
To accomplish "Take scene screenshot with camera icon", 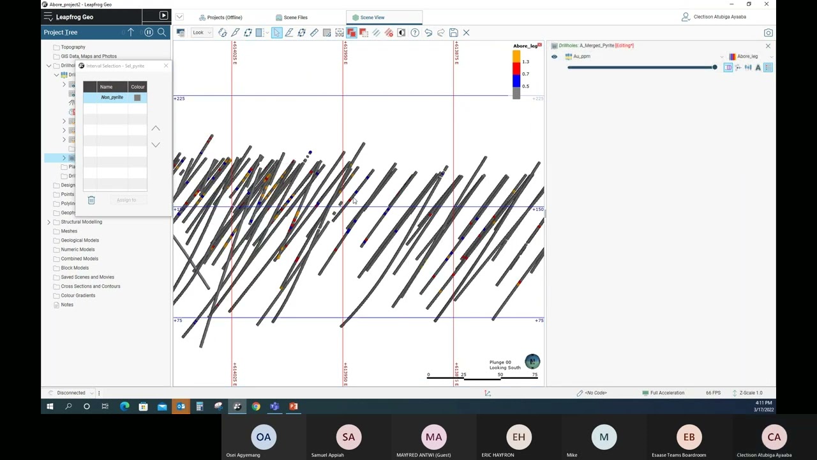I will tap(768, 33).
